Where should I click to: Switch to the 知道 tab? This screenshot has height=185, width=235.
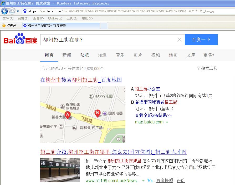click(102, 55)
